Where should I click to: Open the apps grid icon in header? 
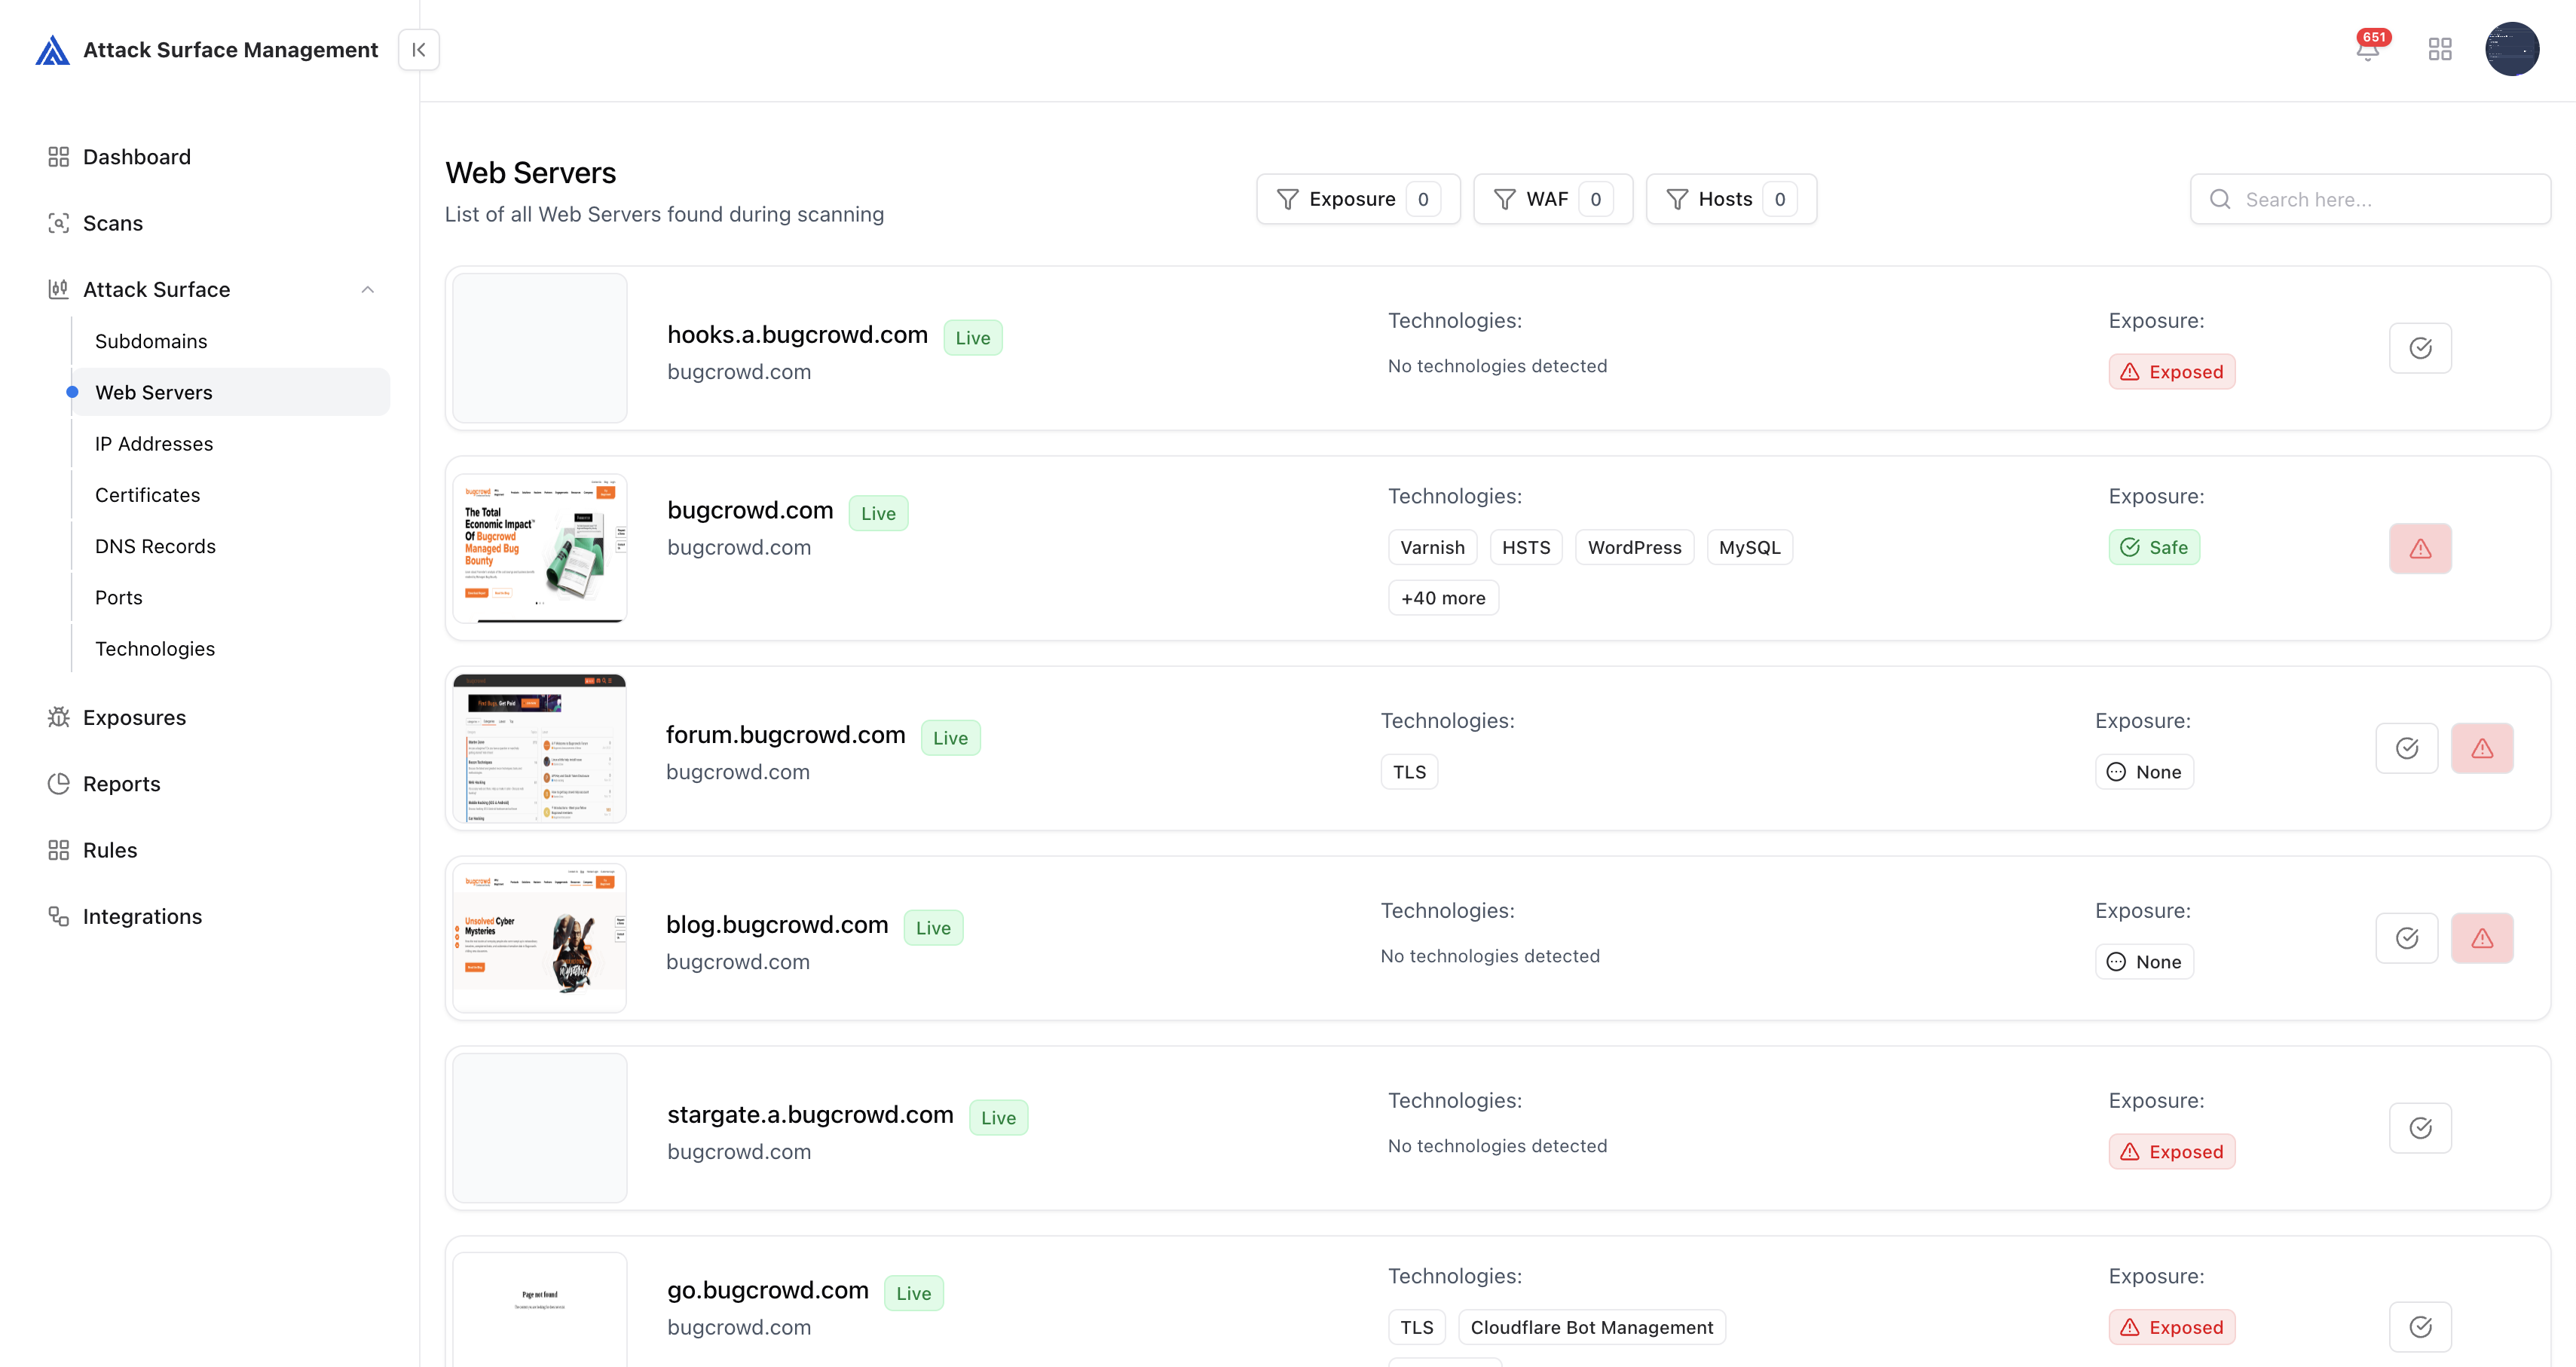pos(2440,49)
